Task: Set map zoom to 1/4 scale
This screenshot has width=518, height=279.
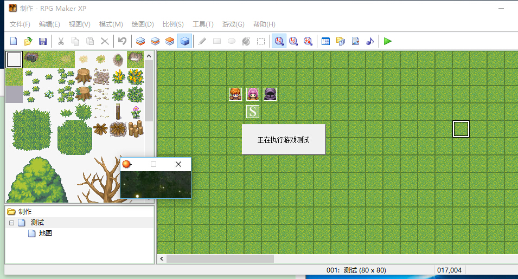Action: 308,41
